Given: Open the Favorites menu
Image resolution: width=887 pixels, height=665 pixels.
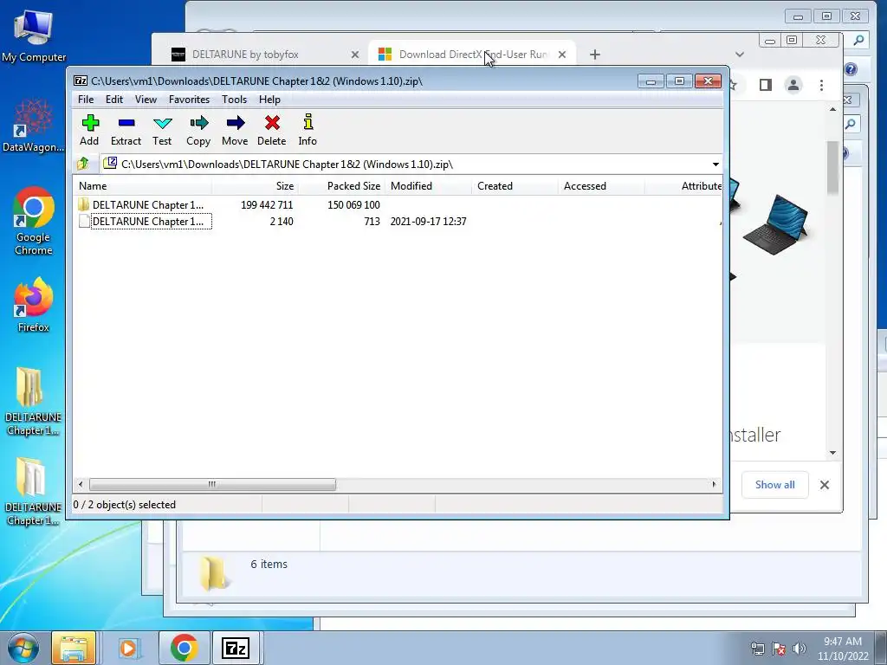Looking at the screenshot, I should (189, 100).
